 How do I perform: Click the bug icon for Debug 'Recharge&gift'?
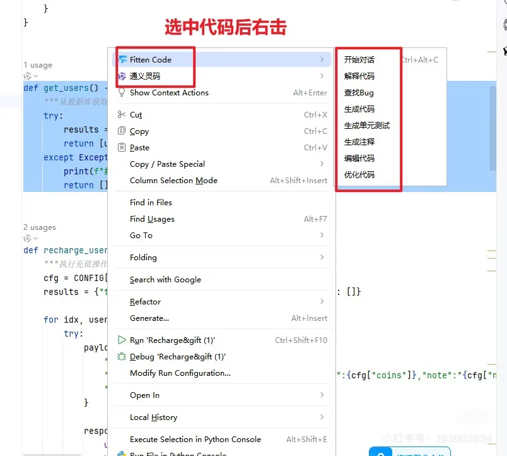[120, 356]
